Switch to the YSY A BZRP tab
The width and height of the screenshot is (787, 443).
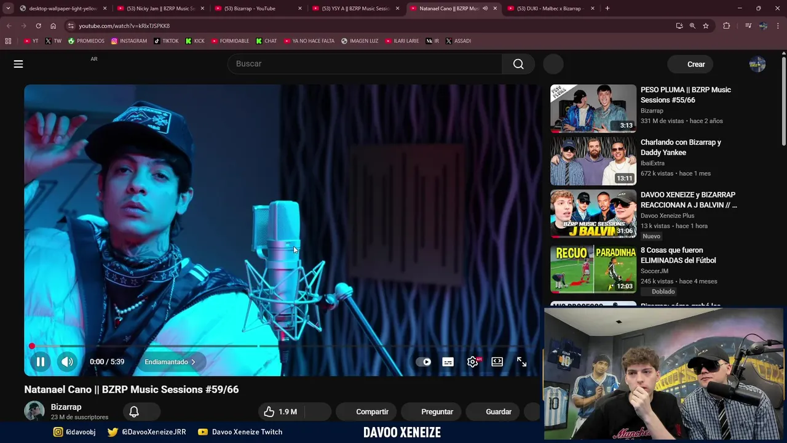coord(356,9)
